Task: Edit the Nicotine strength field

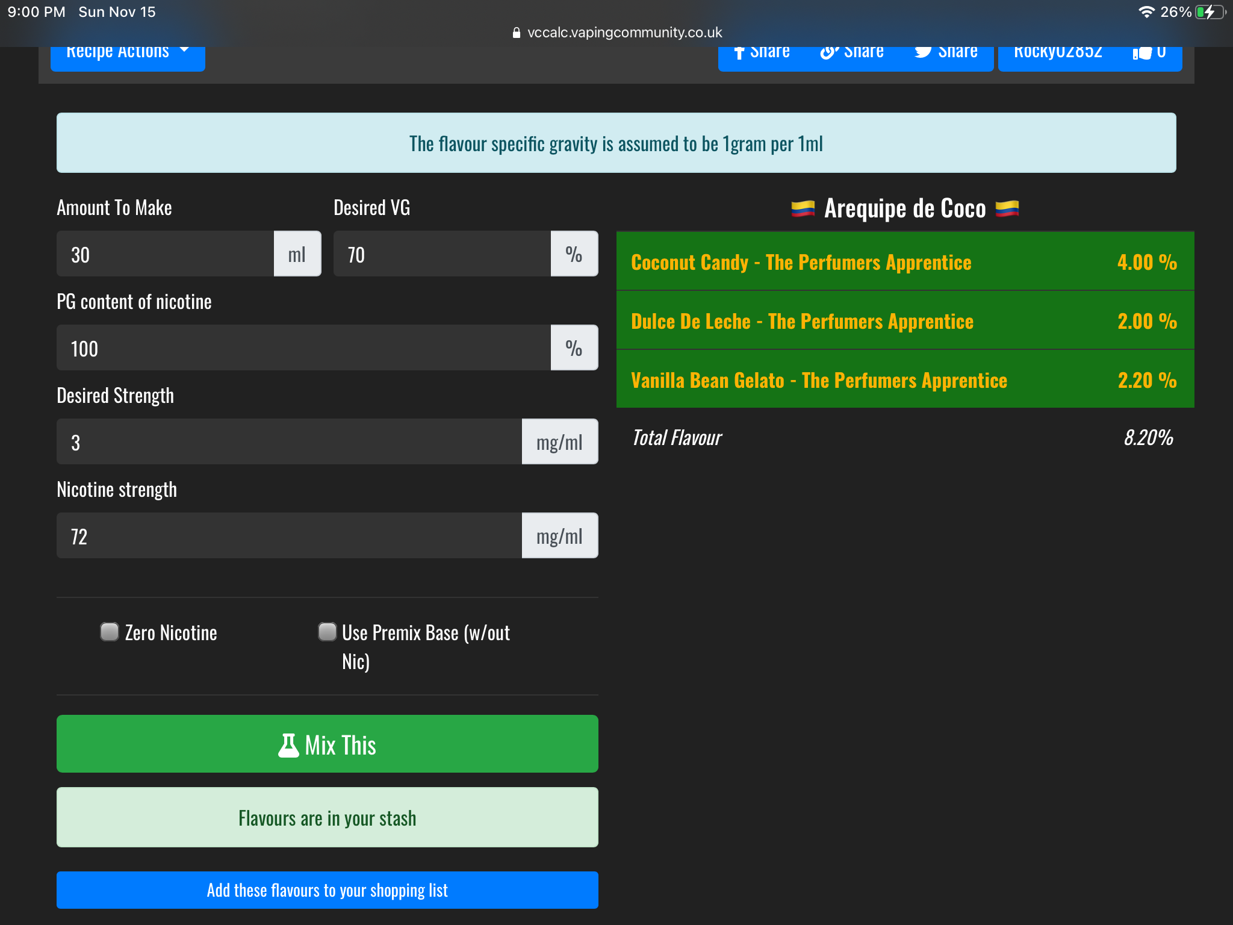Action: [x=289, y=536]
